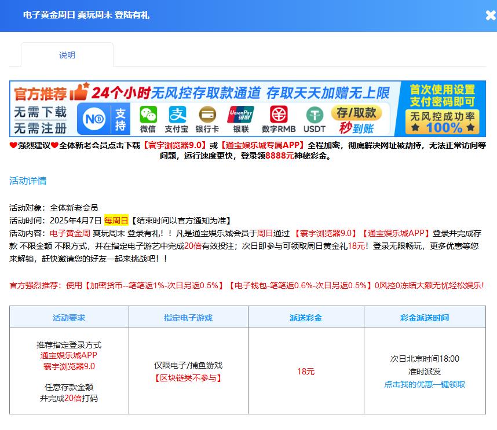This screenshot has width=497, height=430.
Task: Click the 无风控成功率 100% banner panel
Action: (x=443, y=122)
